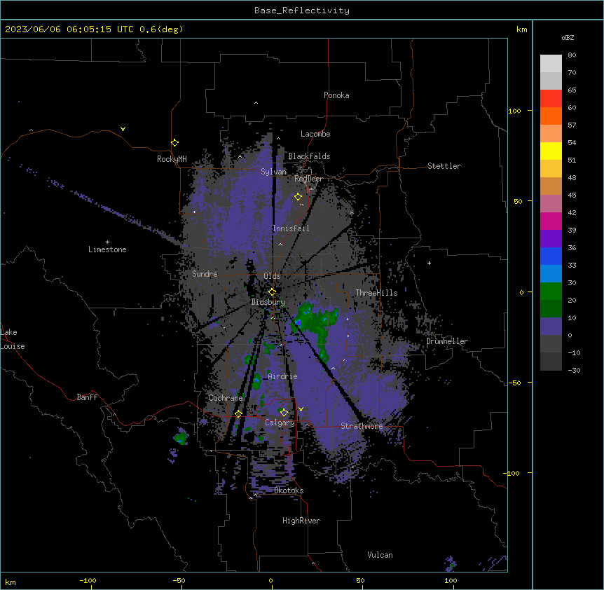This screenshot has height=590, width=604.
Task: Click the yellow diamond marker below RedDeer
Action: [x=298, y=197]
